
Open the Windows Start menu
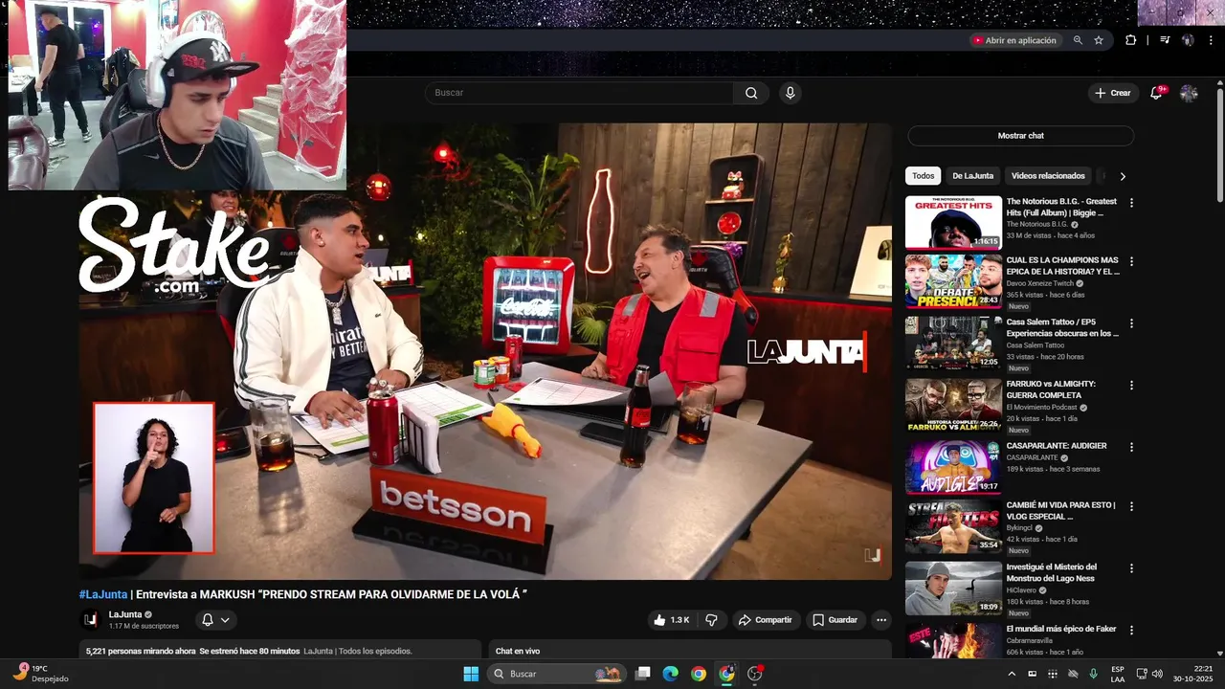(x=471, y=674)
